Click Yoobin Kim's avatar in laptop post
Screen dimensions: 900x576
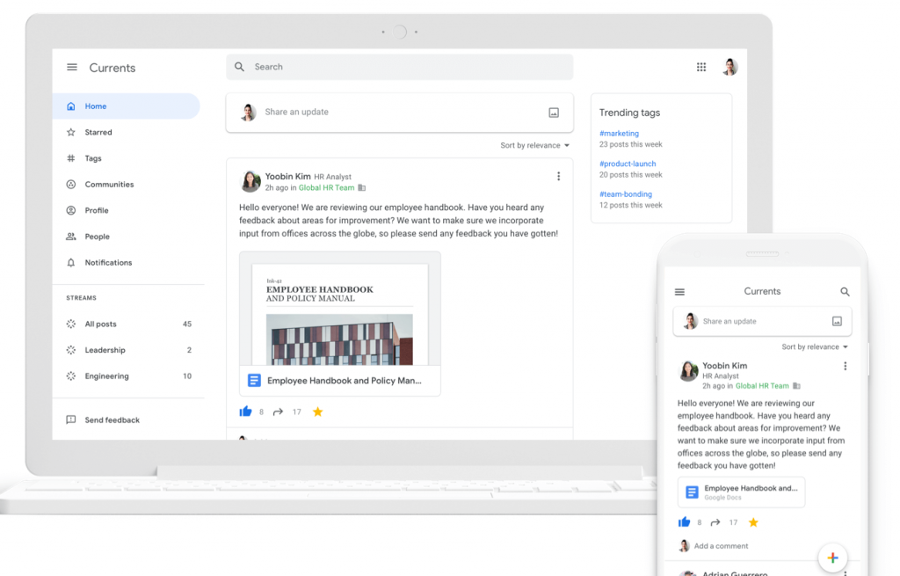(x=250, y=181)
